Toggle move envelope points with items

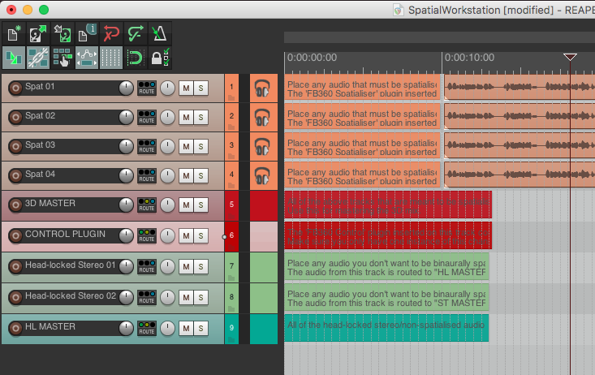point(87,58)
